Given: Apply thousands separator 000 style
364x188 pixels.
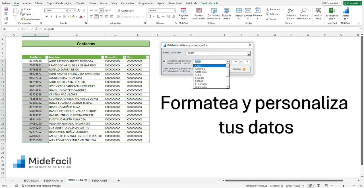Looking at the screenshot, I should (163, 17).
